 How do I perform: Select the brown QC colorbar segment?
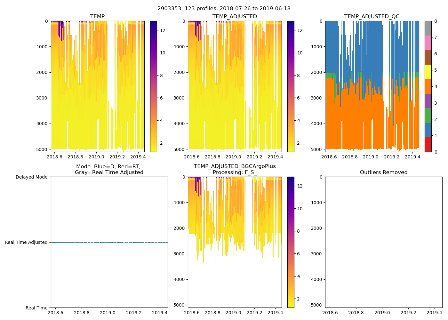(x=428, y=57)
